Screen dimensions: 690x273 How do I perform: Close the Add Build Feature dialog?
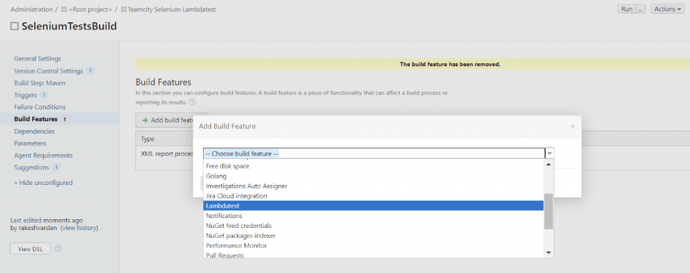click(x=573, y=126)
